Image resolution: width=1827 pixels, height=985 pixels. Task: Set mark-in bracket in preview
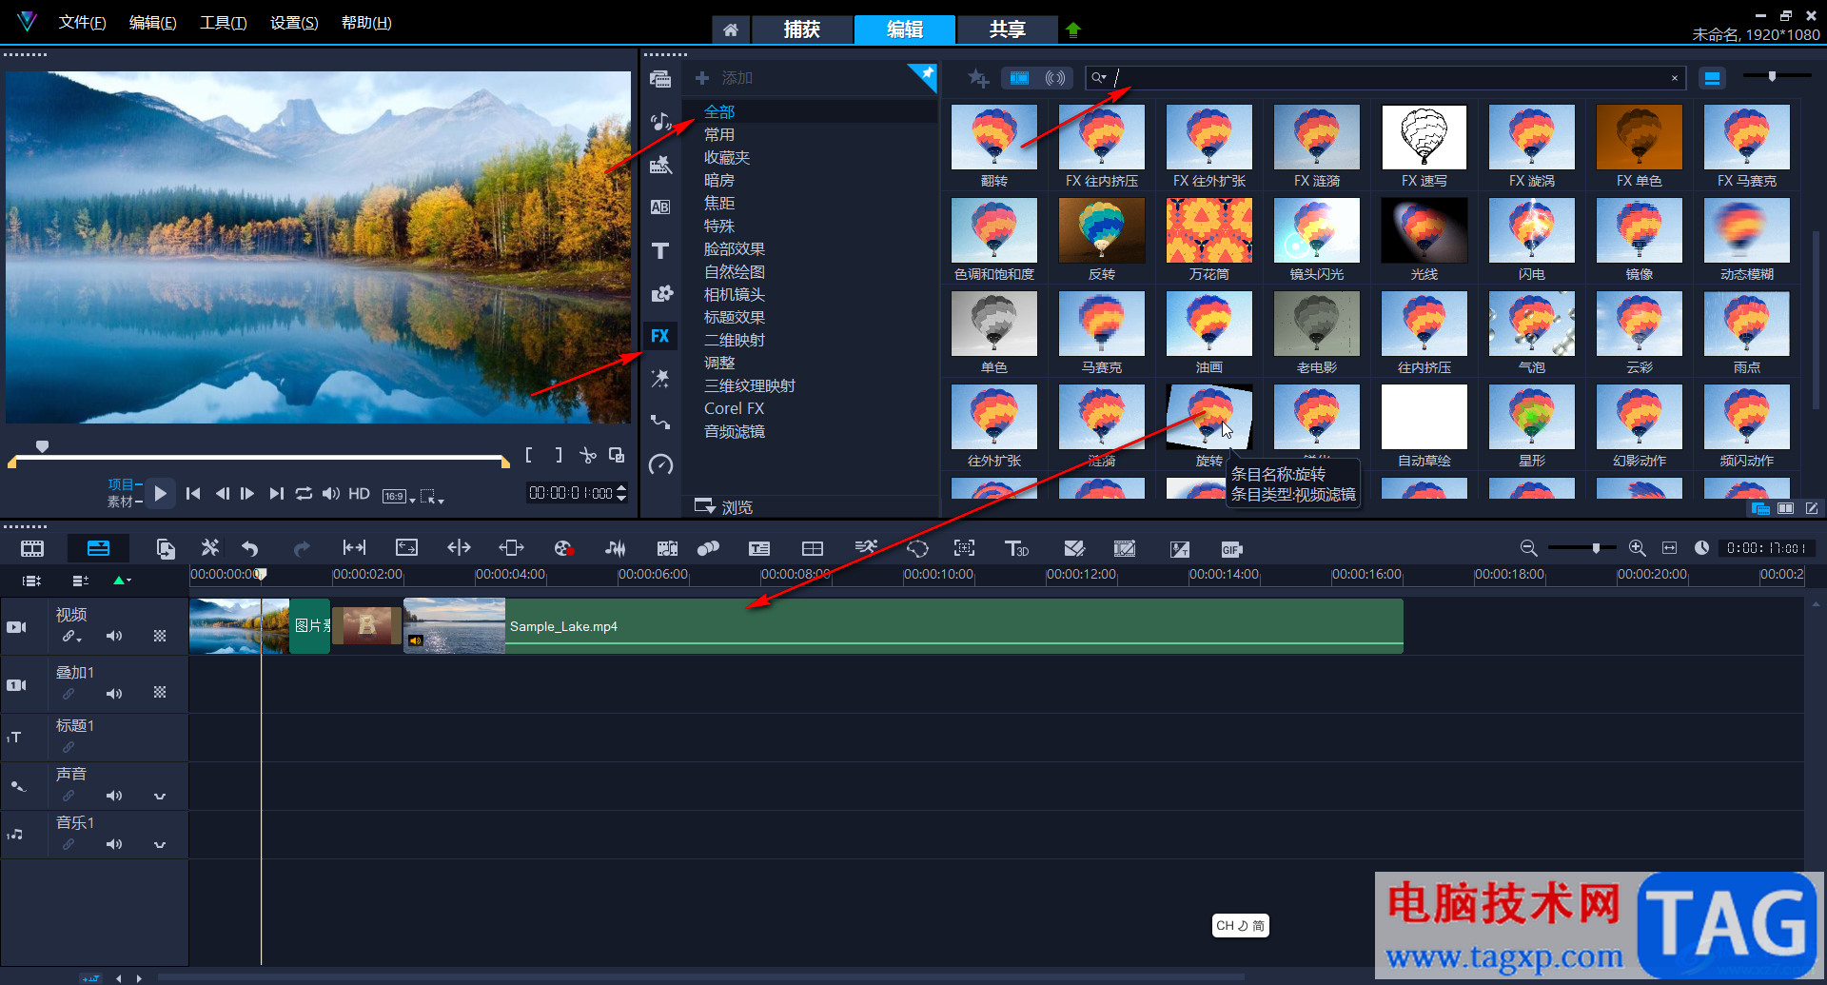[x=529, y=455]
